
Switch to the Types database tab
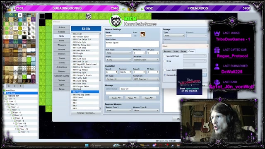(x=62, y=84)
